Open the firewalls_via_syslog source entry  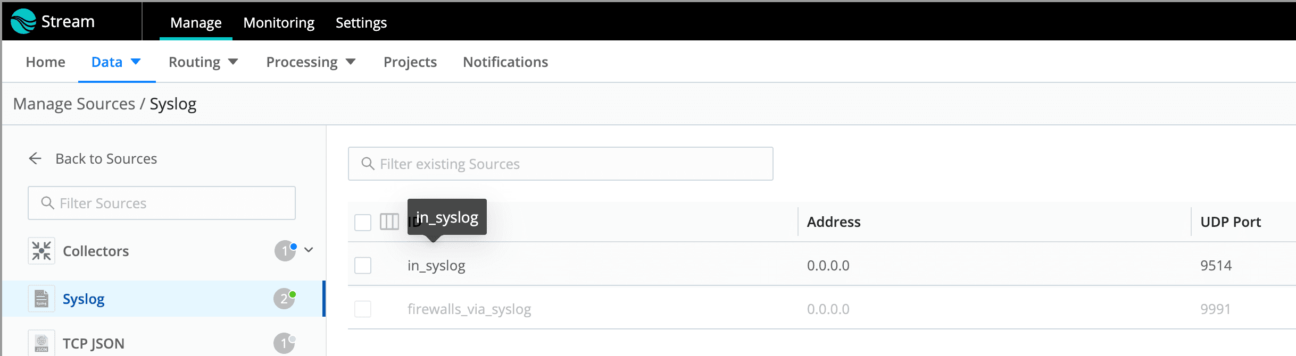(x=469, y=309)
